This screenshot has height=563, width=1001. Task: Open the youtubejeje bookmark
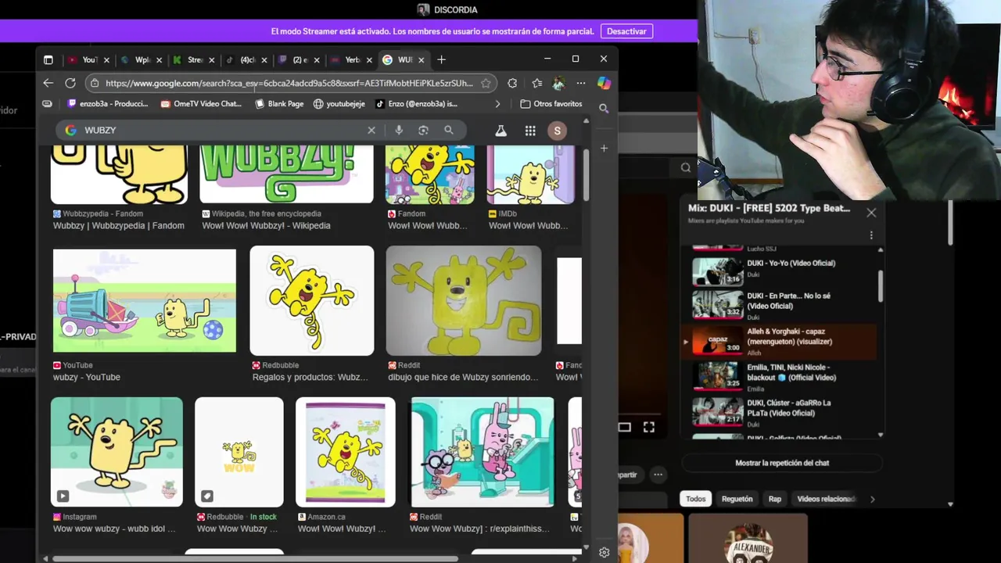point(339,103)
